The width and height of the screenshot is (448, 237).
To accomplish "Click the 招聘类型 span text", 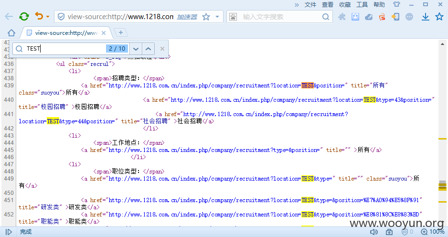I will [x=127, y=78].
